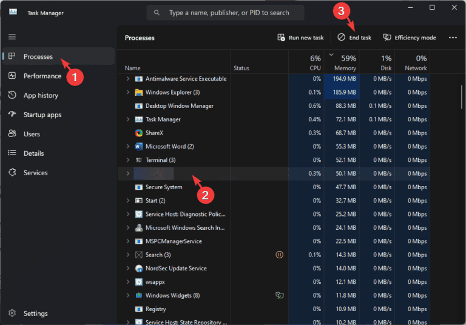Sort processes by Memory column
The height and width of the screenshot is (325, 466).
click(x=345, y=63)
